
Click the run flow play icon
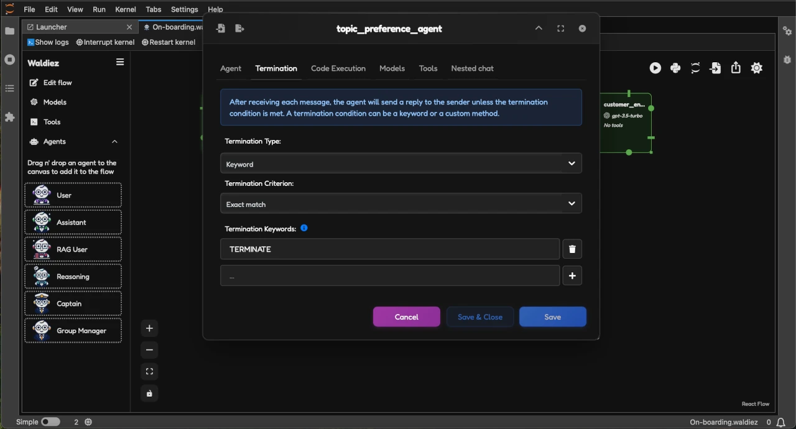655,68
